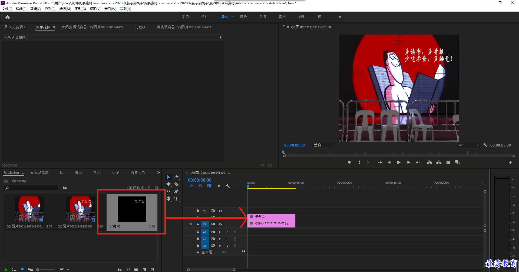This screenshot has width=519, height=272.
Task: Select the Ripple Edit tool
Action: [168, 184]
